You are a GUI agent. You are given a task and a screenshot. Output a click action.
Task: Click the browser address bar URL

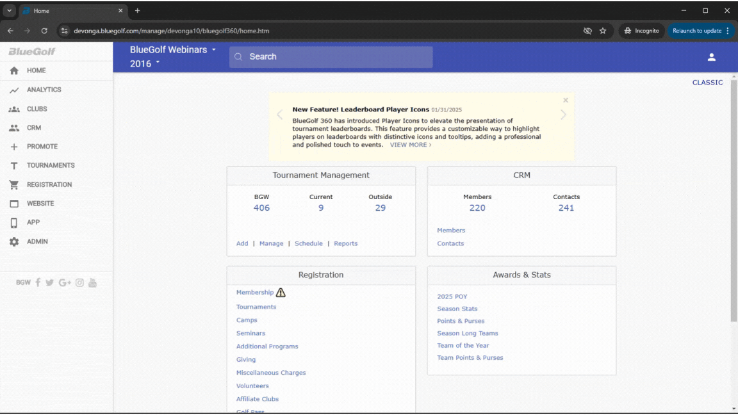(171, 31)
